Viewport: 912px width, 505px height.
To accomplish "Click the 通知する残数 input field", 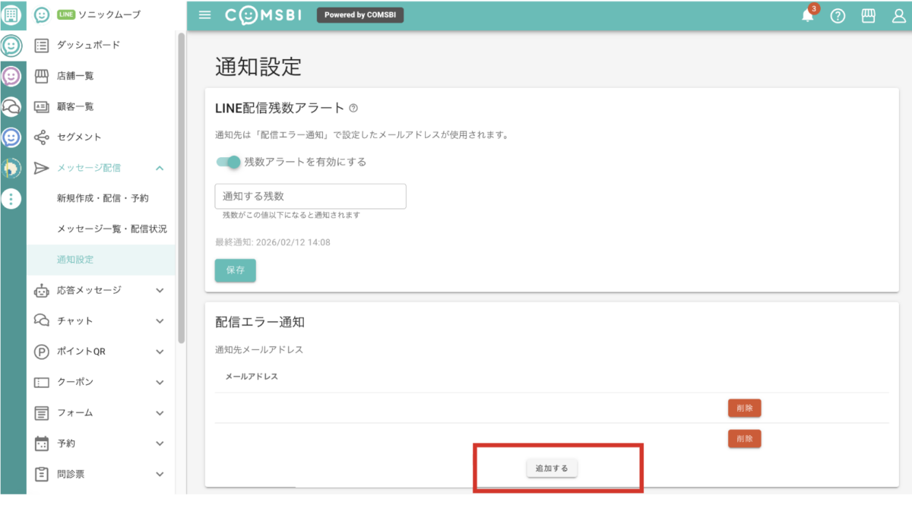I will 310,196.
